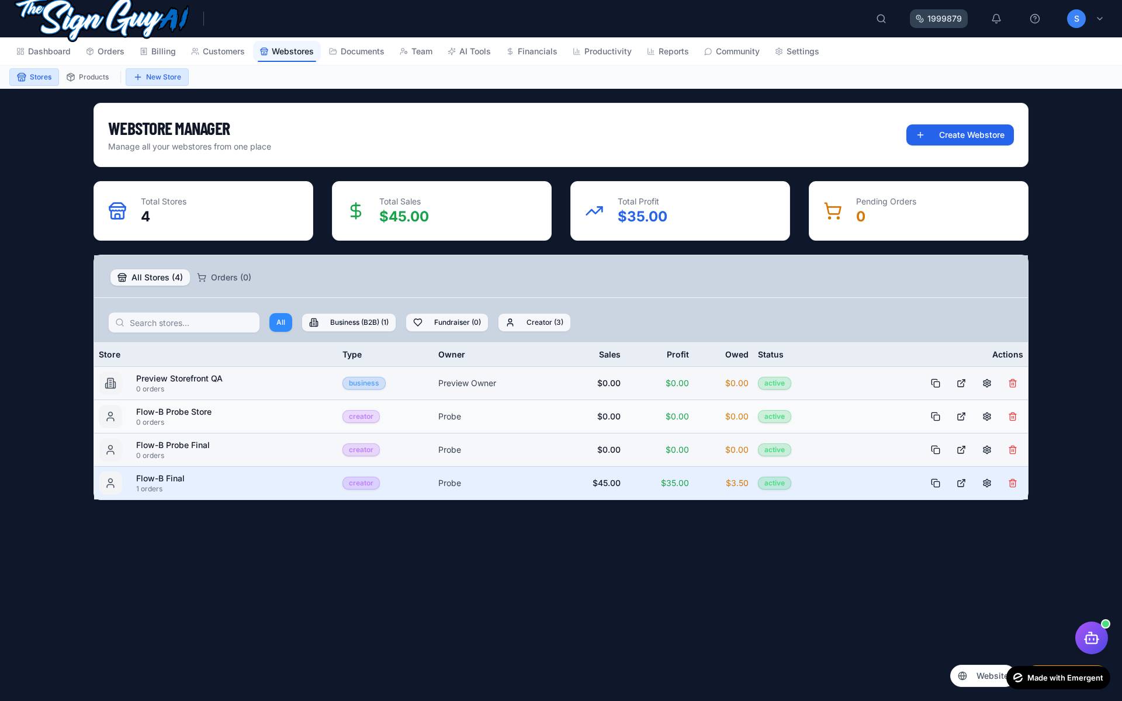
Task: Switch to the Orders (0) tab
Action: tap(224, 277)
